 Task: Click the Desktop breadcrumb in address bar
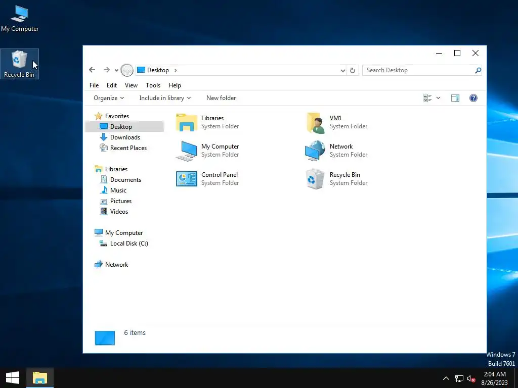[158, 70]
